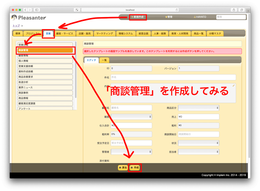The width and height of the screenshot is (260, 191).
Task: Show all tabs overview icon
Action: click(x=242, y=10)
